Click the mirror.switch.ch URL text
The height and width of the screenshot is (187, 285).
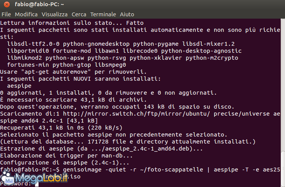pyautogui.click(x=136, y=114)
